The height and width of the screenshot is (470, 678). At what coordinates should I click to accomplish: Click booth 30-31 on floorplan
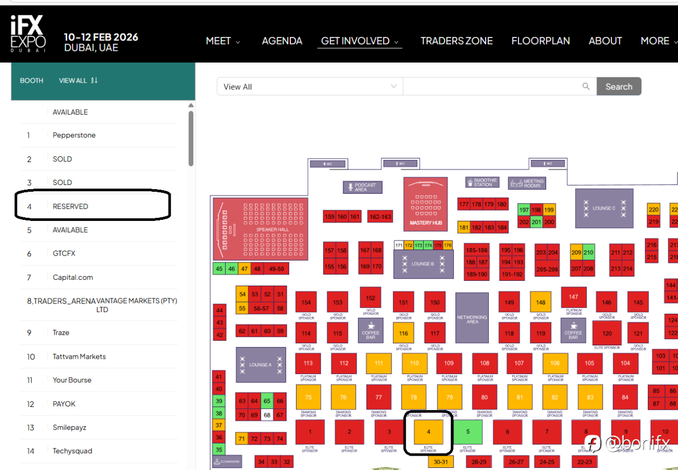pyautogui.click(x=441, y=462)
